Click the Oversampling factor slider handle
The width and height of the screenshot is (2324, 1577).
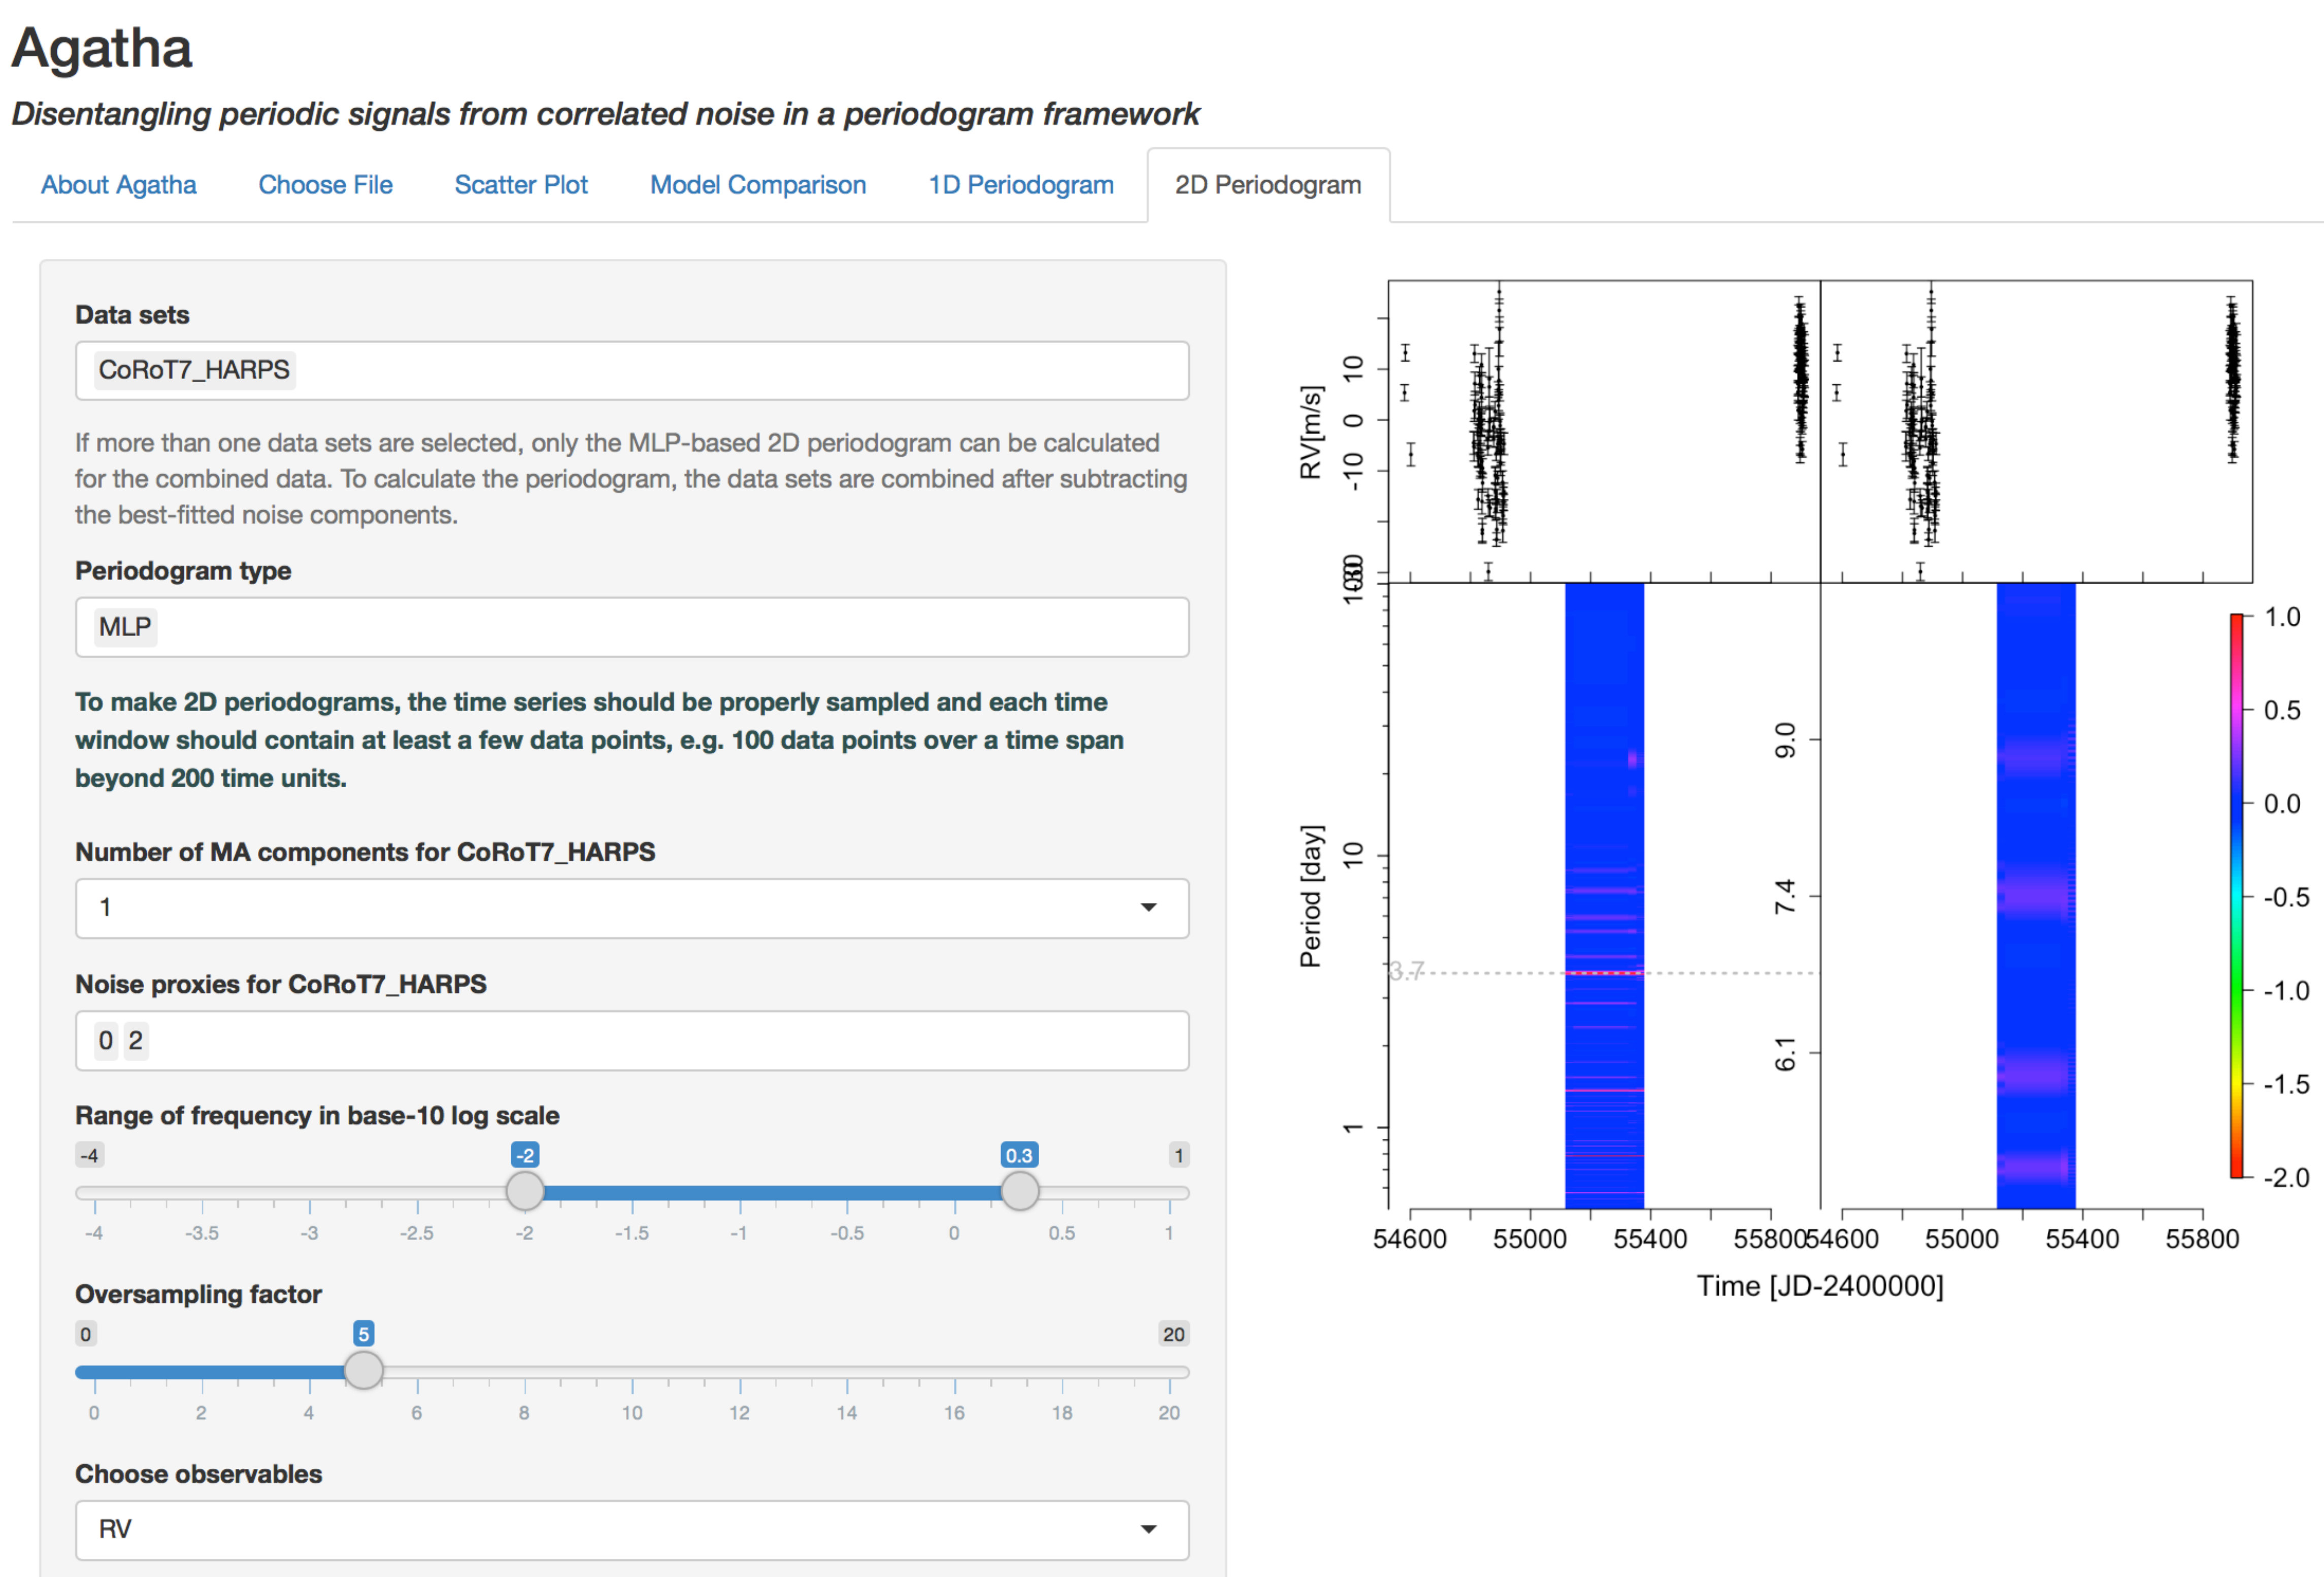(363, 1370)
